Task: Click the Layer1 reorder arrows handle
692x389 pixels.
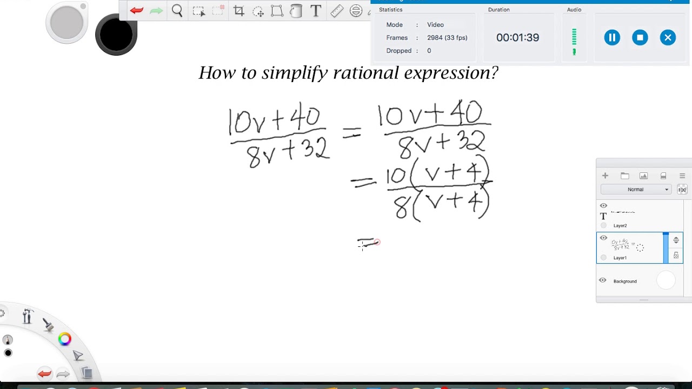Action: coord(676,240)
